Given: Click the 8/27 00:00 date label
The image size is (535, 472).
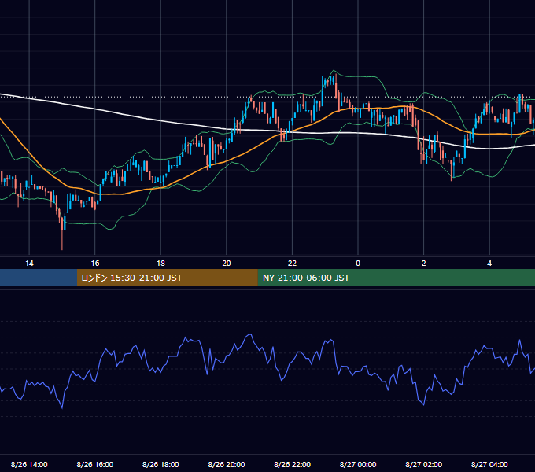Looking at the screenshot, I should [358, 464].
